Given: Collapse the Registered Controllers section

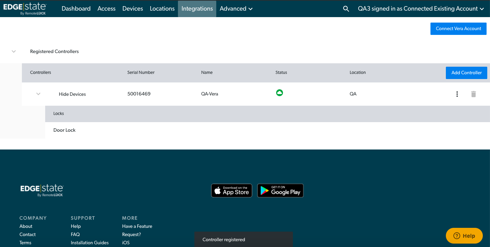Looking at the screenshot, I should 13,51.
